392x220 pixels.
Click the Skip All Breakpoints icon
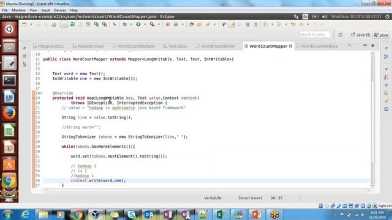click(115, 24)
